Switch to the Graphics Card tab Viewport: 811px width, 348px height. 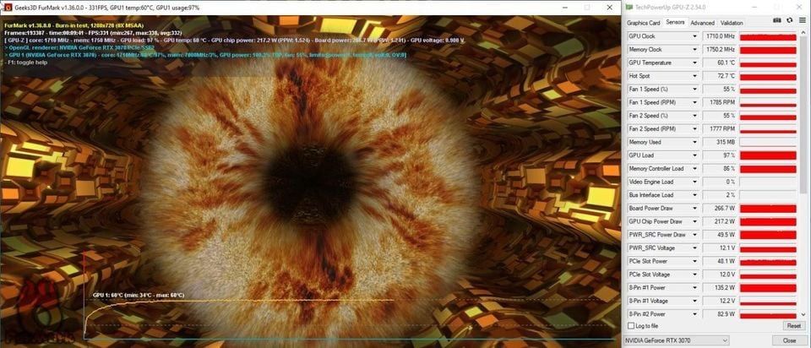(x=644, y=23)
